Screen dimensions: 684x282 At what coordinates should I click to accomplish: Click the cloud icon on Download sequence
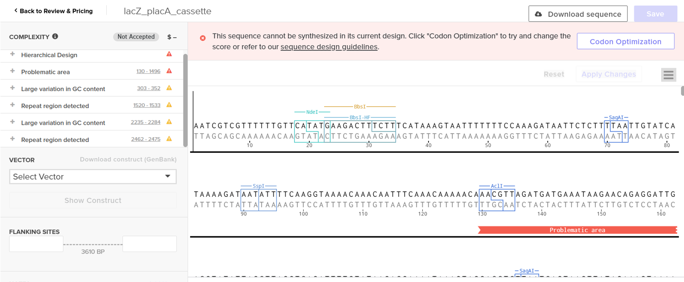(539, 14)
